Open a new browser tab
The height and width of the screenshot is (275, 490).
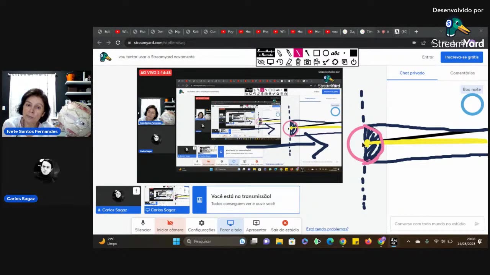(x=416, y=32)
